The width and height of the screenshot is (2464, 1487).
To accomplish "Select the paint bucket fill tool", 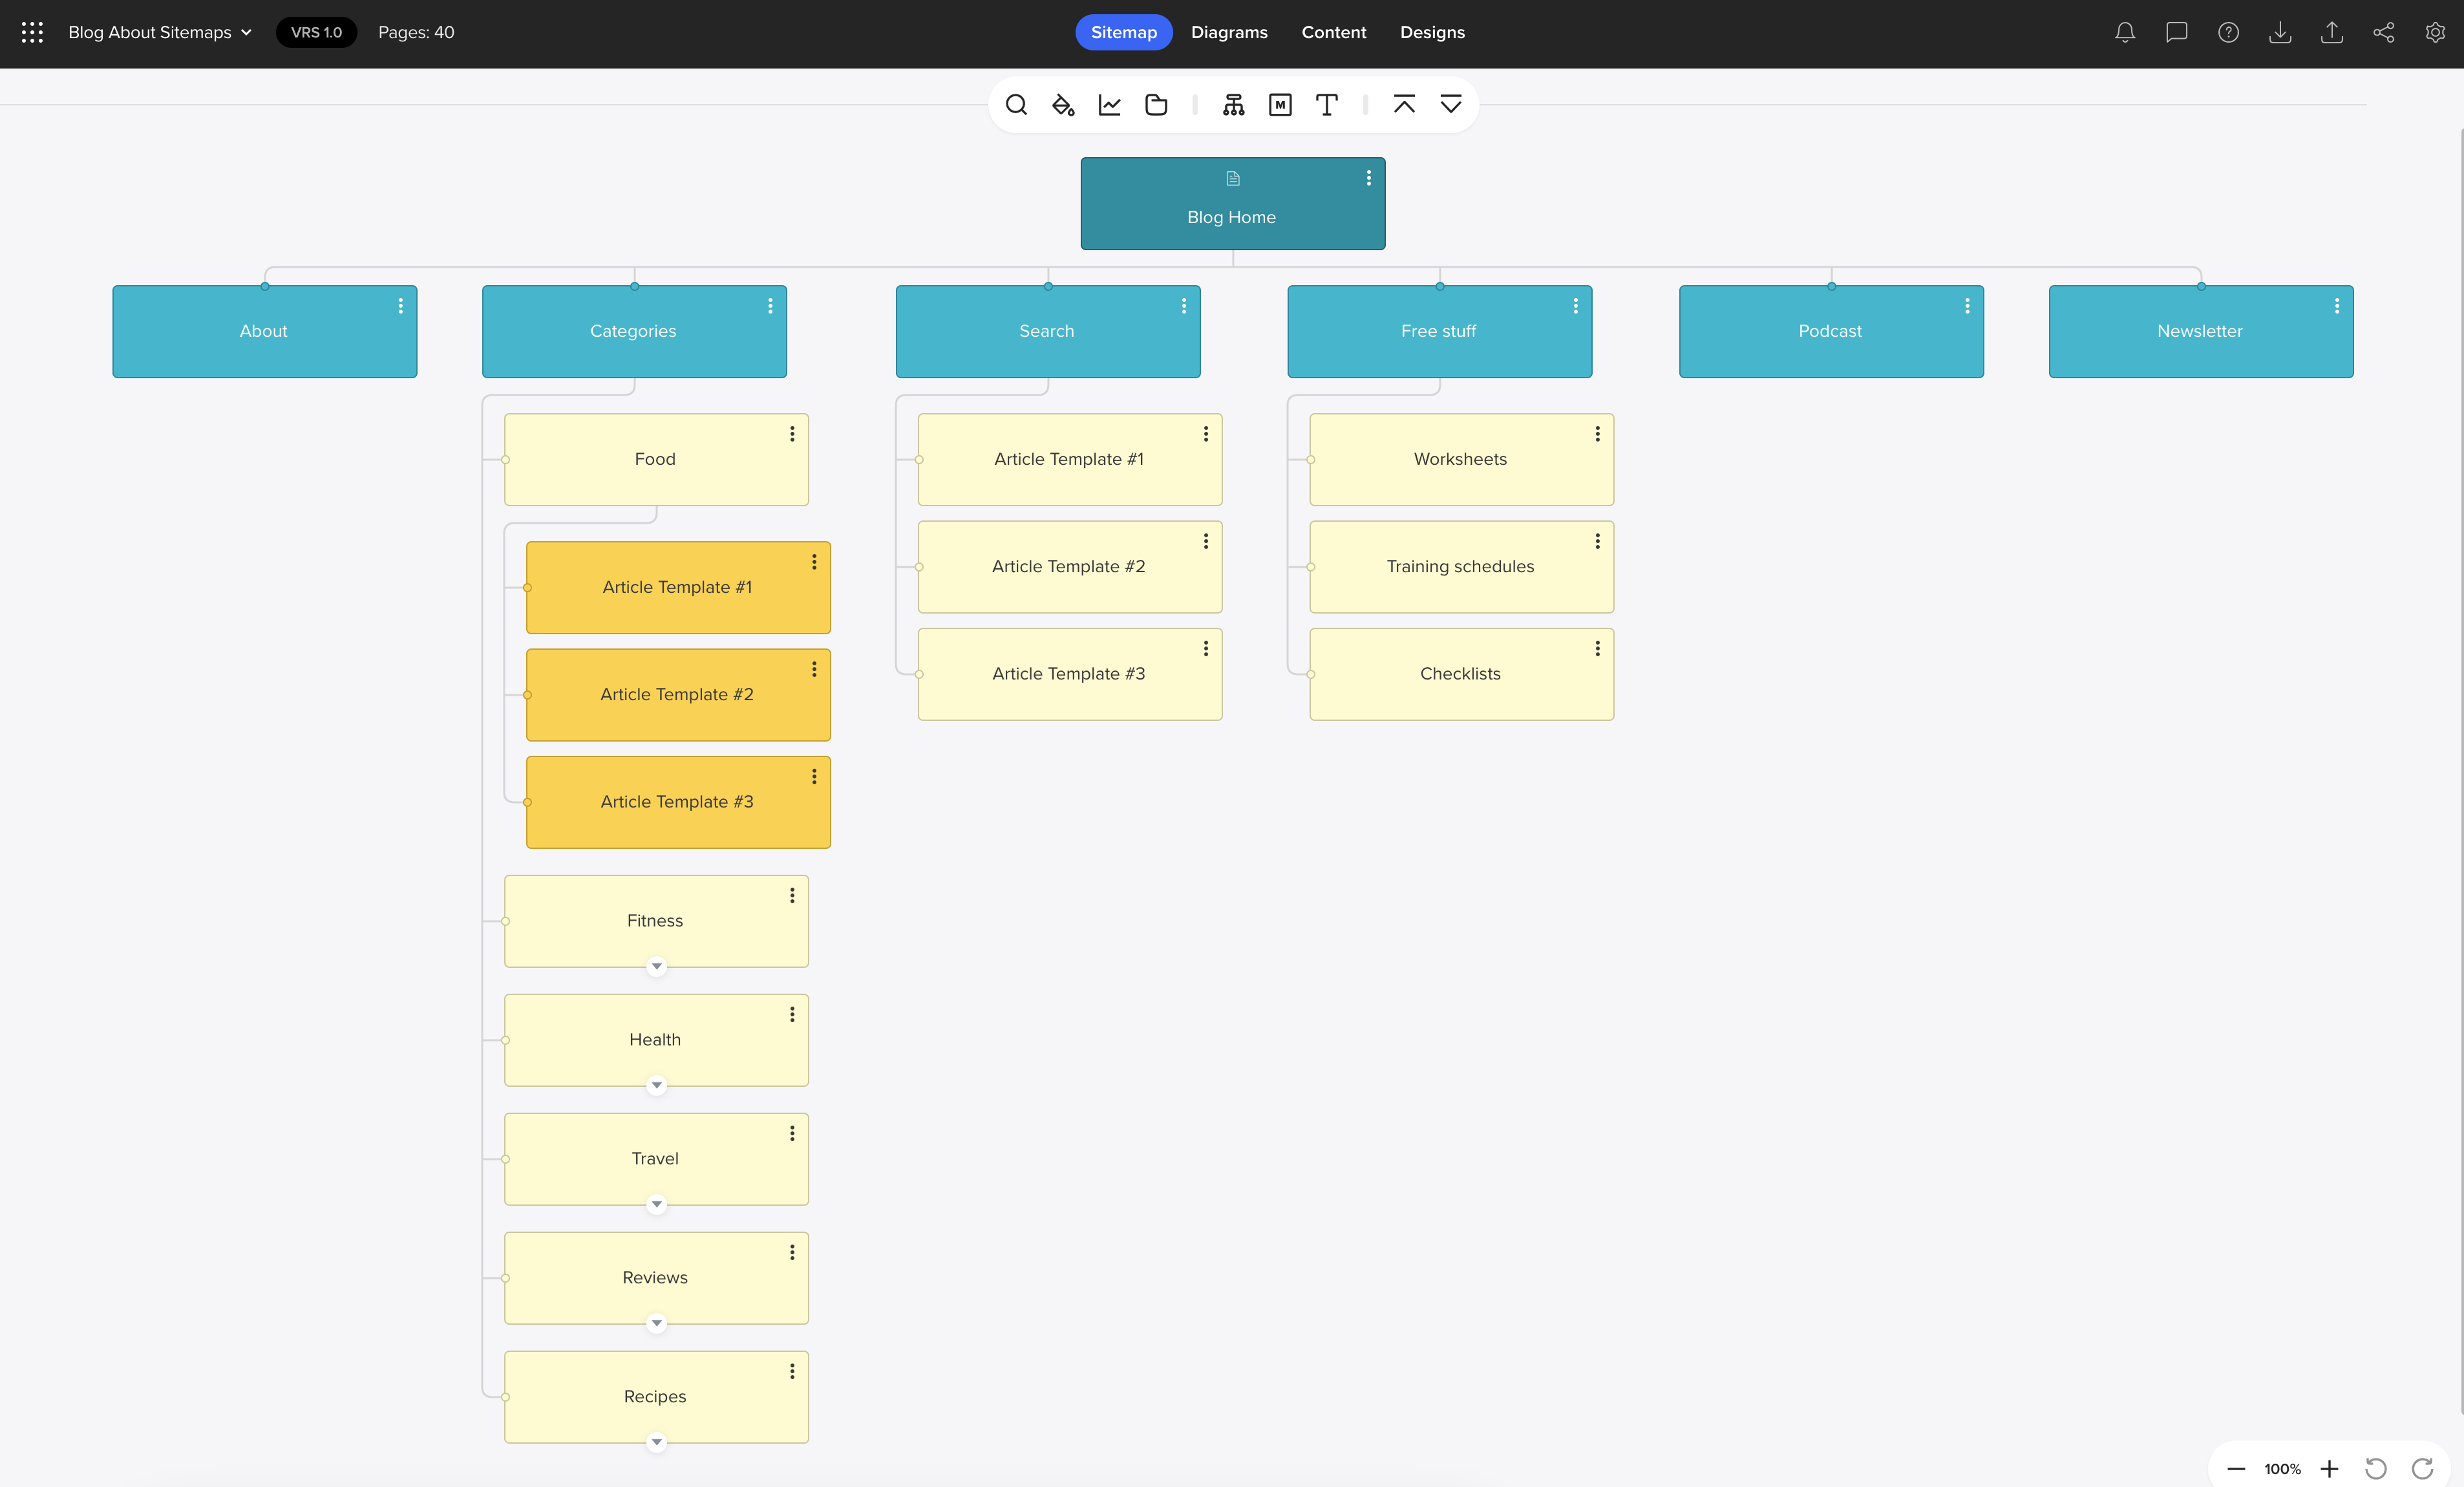I will pos(1062,104).
